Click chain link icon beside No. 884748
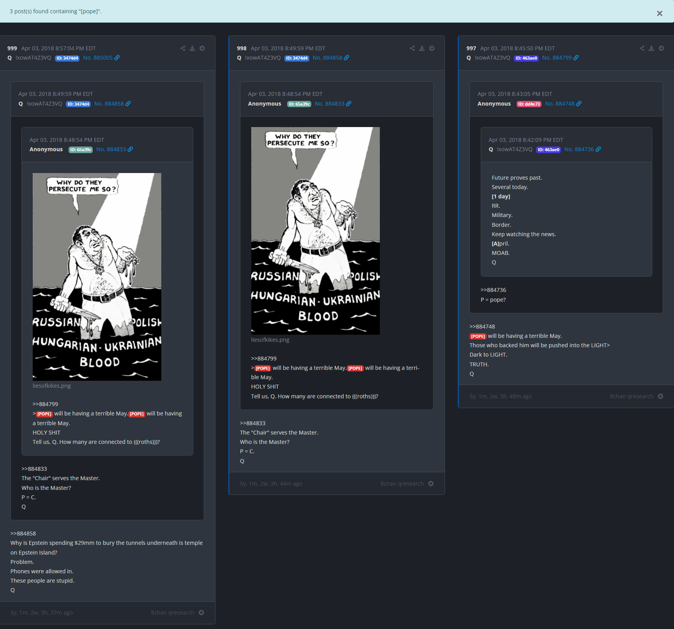 coord(579,104)
